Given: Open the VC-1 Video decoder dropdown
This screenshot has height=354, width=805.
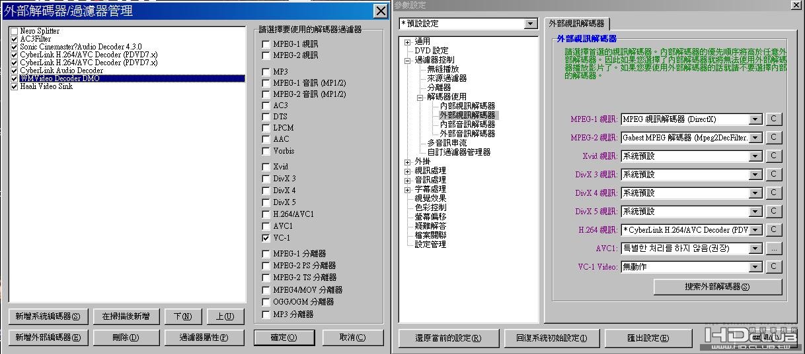Looking at the screenshot, I should pyautogui.click(x=756, y=267).
